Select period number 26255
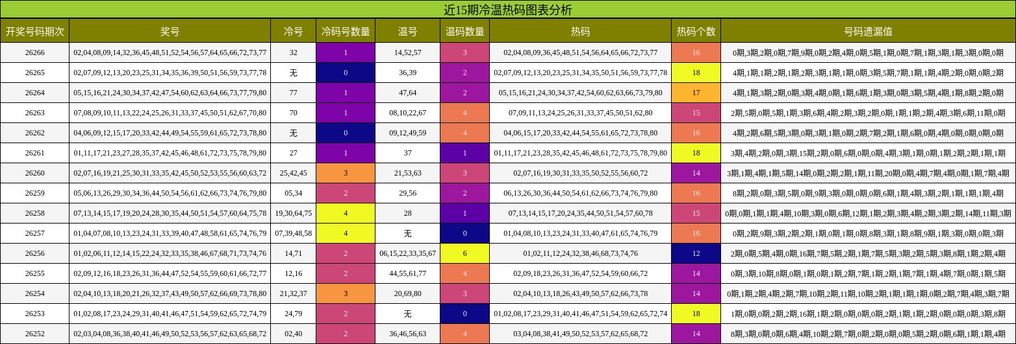The height and width of the screenshot is (344, 1016). (x=35, y=273)
